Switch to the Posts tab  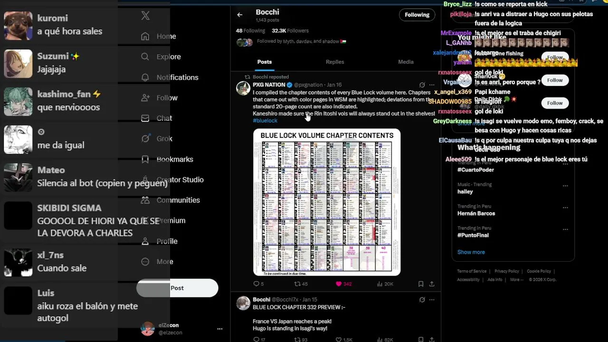click(x=265, y=62)
